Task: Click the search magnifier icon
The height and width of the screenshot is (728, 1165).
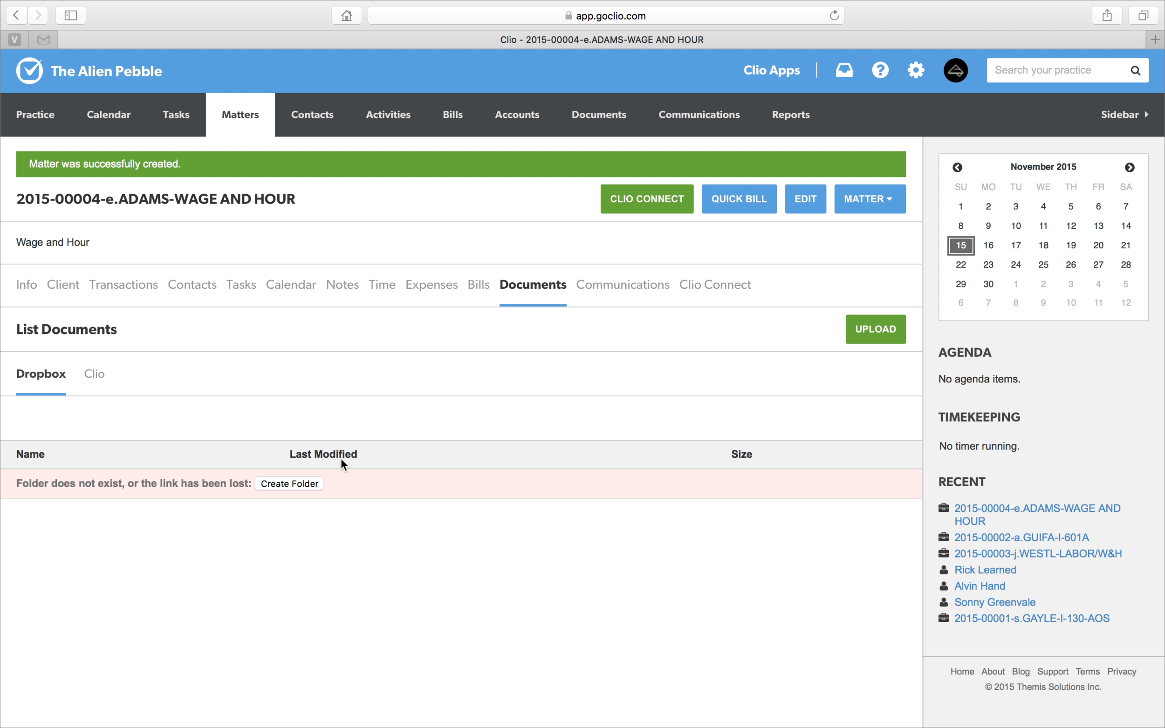Action: [1135, 71]
